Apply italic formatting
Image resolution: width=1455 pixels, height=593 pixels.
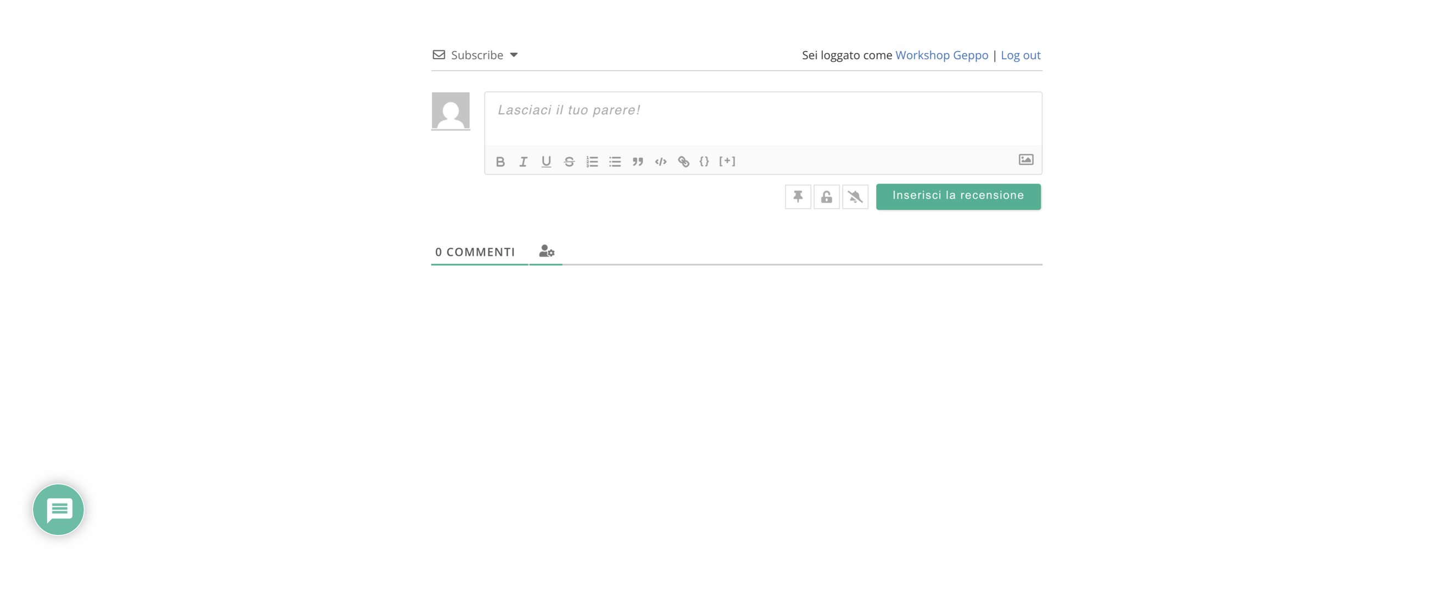tap(523, 161)
